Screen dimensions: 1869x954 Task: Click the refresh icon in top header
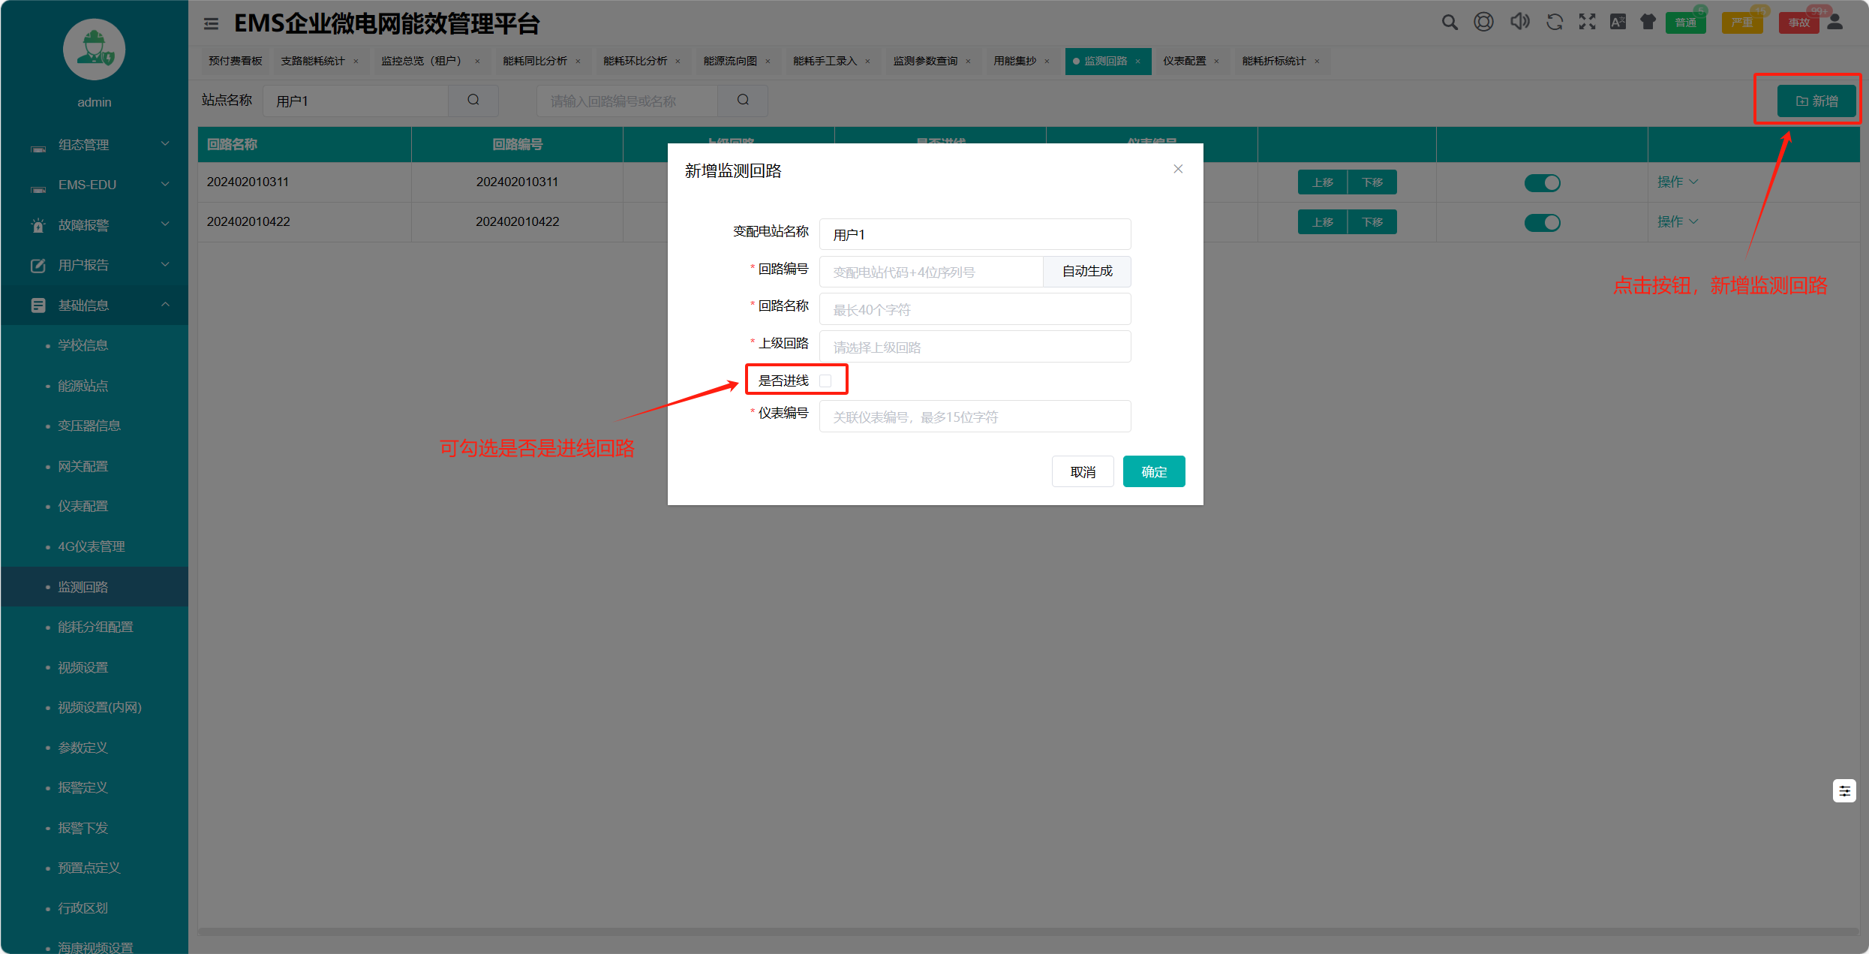coord(1554,23)
